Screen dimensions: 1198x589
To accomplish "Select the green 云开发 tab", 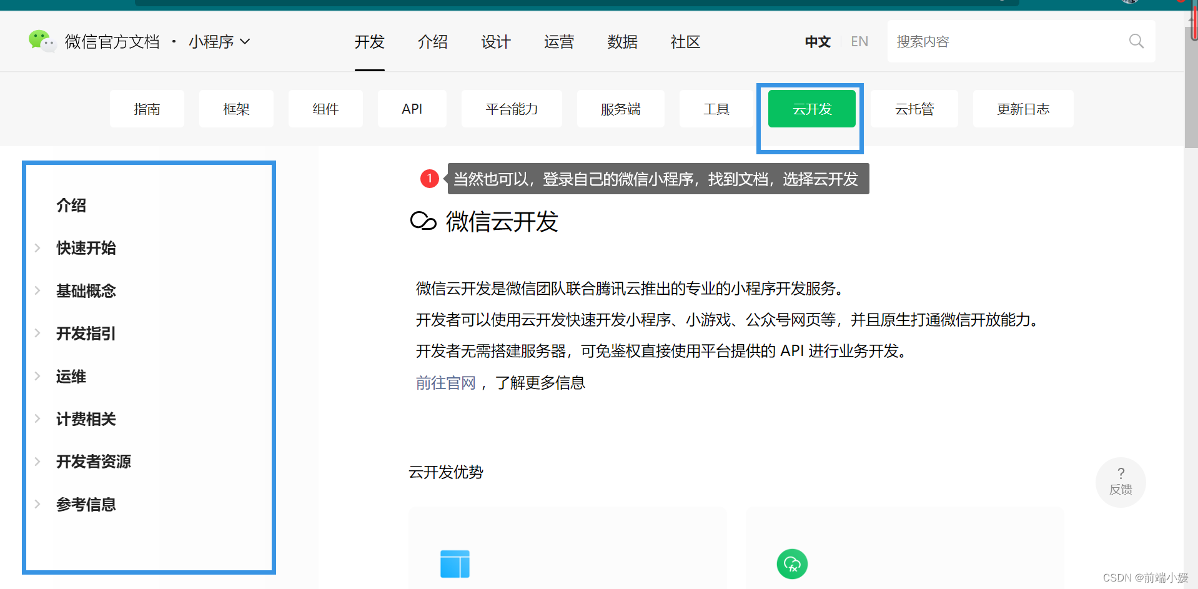I will coord(812,109).
